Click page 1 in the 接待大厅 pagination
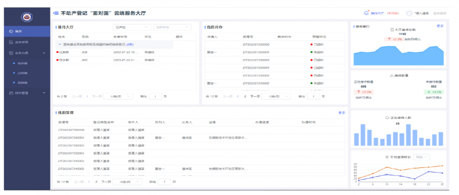Viewport: 459px width, 195px height. [87, 96]
